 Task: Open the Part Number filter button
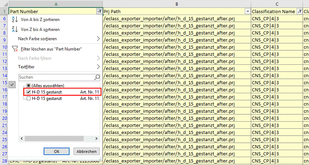(99, 12)
